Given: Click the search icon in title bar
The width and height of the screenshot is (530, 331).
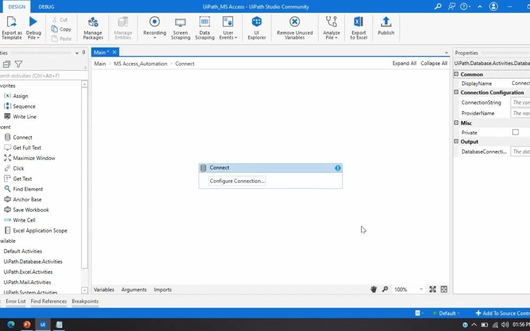Looking at the screenshot, I should [x=438, y=6].
